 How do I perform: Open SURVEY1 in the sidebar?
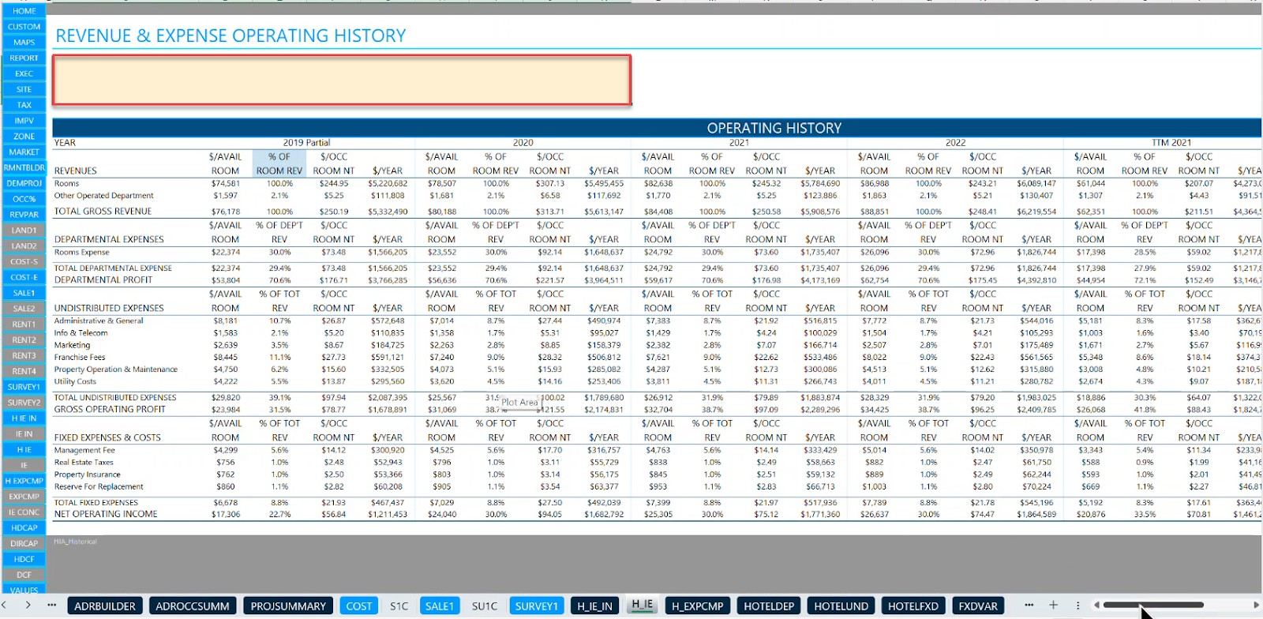click(x=24, y=387)
